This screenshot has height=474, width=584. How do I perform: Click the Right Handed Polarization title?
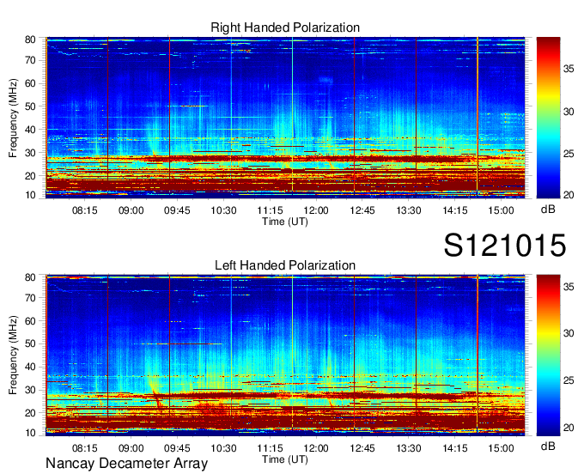285,27
